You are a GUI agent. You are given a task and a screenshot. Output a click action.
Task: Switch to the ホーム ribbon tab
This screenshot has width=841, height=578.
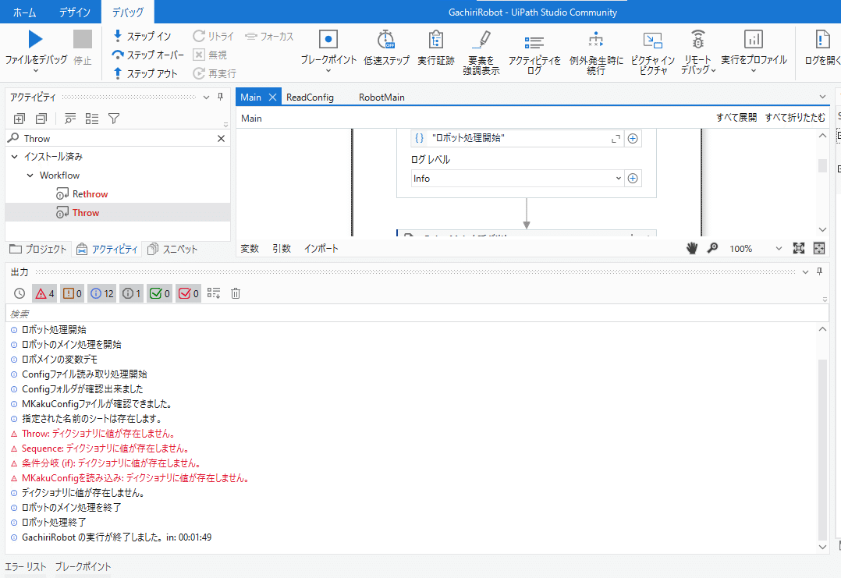(x=25, y=12)
